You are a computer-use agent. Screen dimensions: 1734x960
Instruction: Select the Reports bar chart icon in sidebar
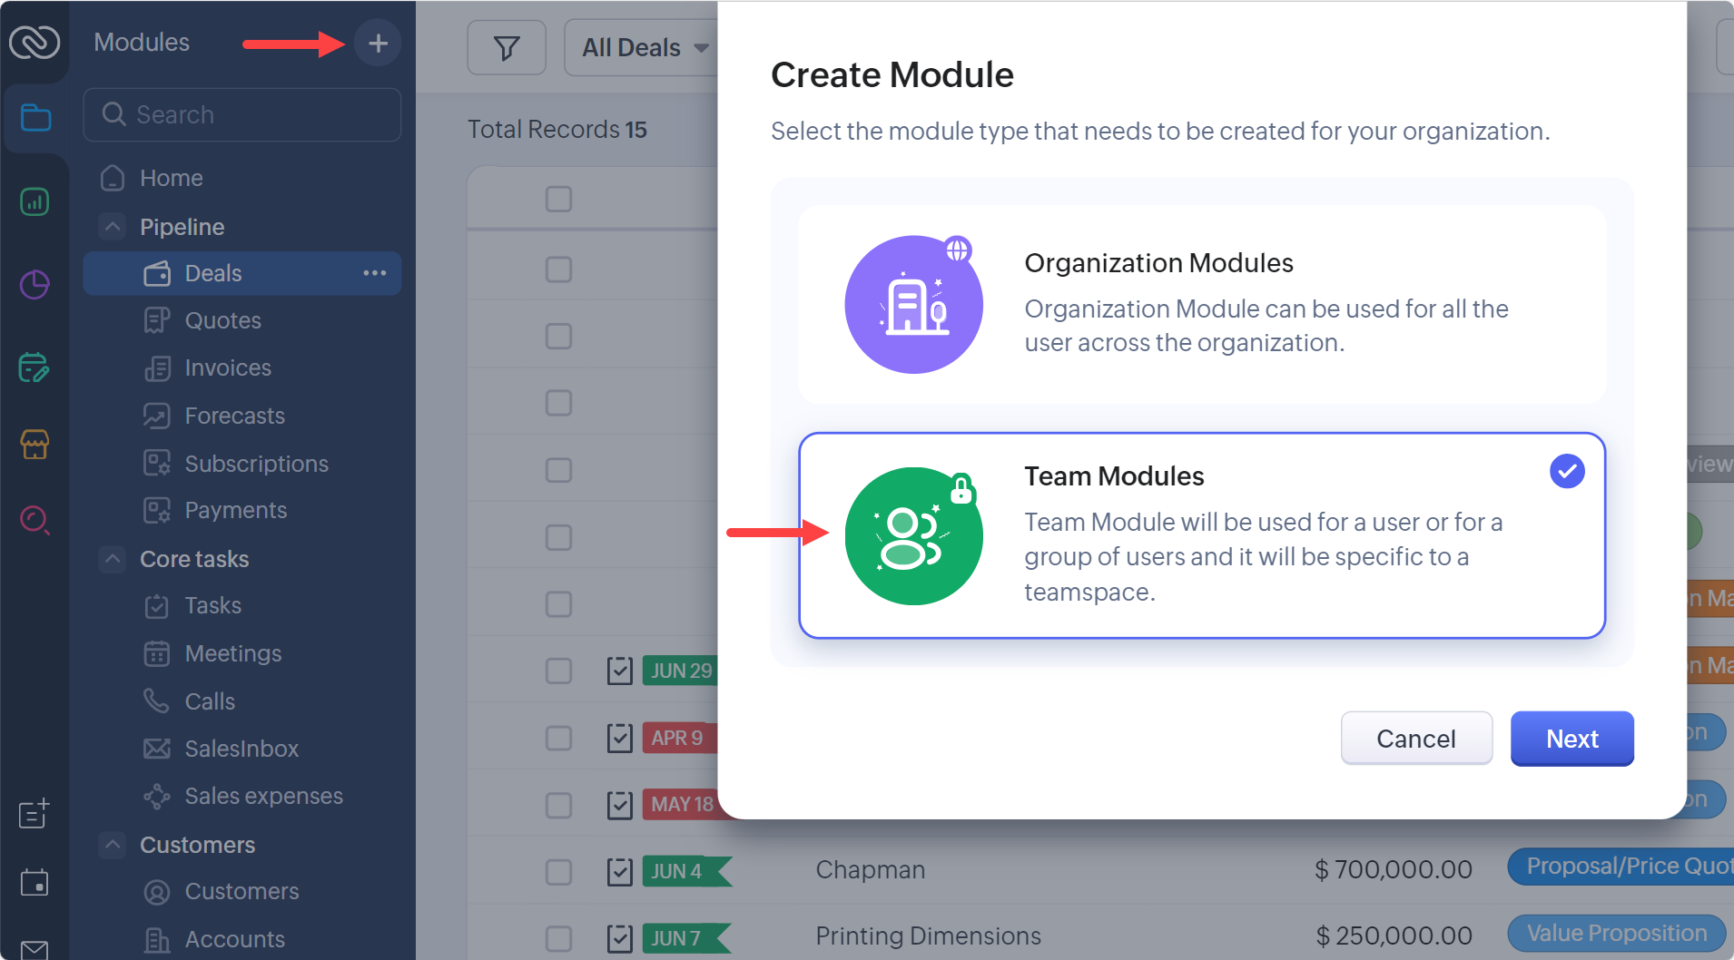tap(34, 201)
